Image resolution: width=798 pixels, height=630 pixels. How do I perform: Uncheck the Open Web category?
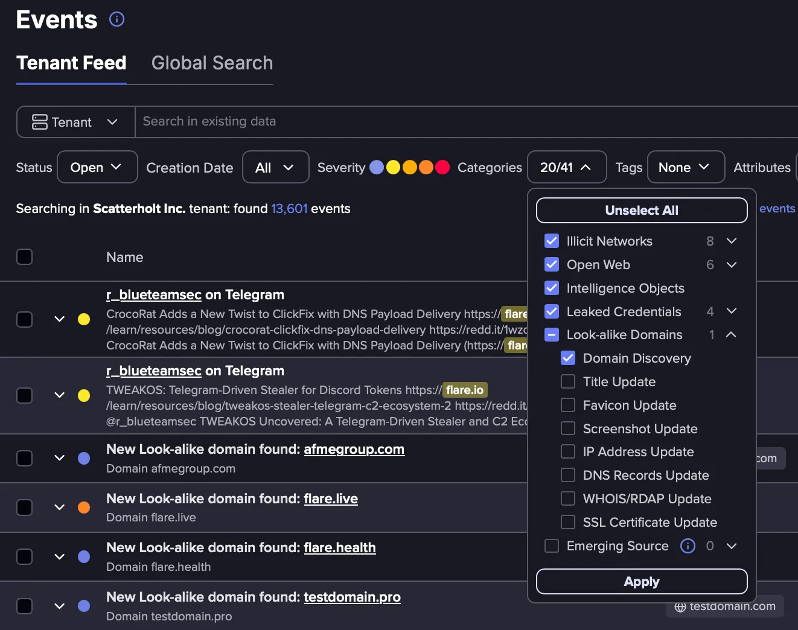552,265
